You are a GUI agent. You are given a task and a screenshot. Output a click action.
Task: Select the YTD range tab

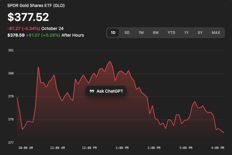(x=171, y=33)
